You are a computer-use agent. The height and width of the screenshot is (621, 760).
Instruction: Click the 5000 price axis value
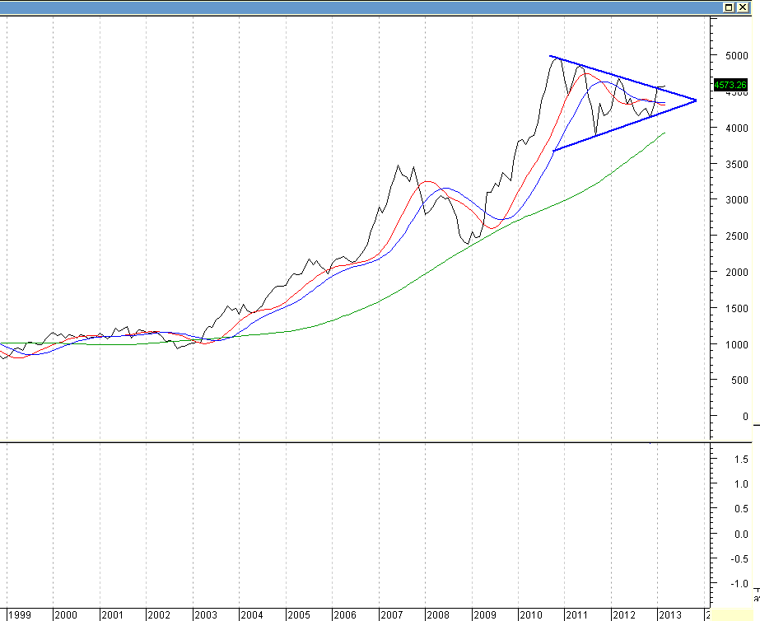pyautogui.click(x=737, y=56)
